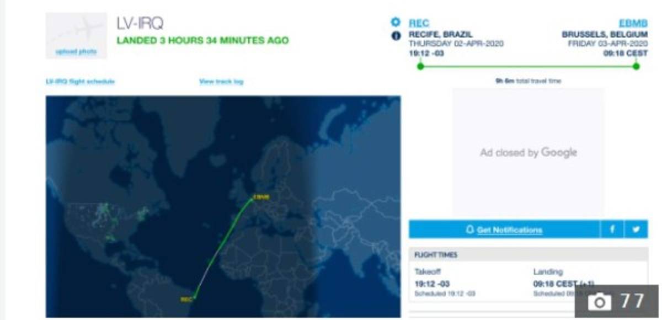Click the info icon beside Recife, Brazil
Image resolution: width=662 pixels, height=320 pixels.
click(395, 36)
